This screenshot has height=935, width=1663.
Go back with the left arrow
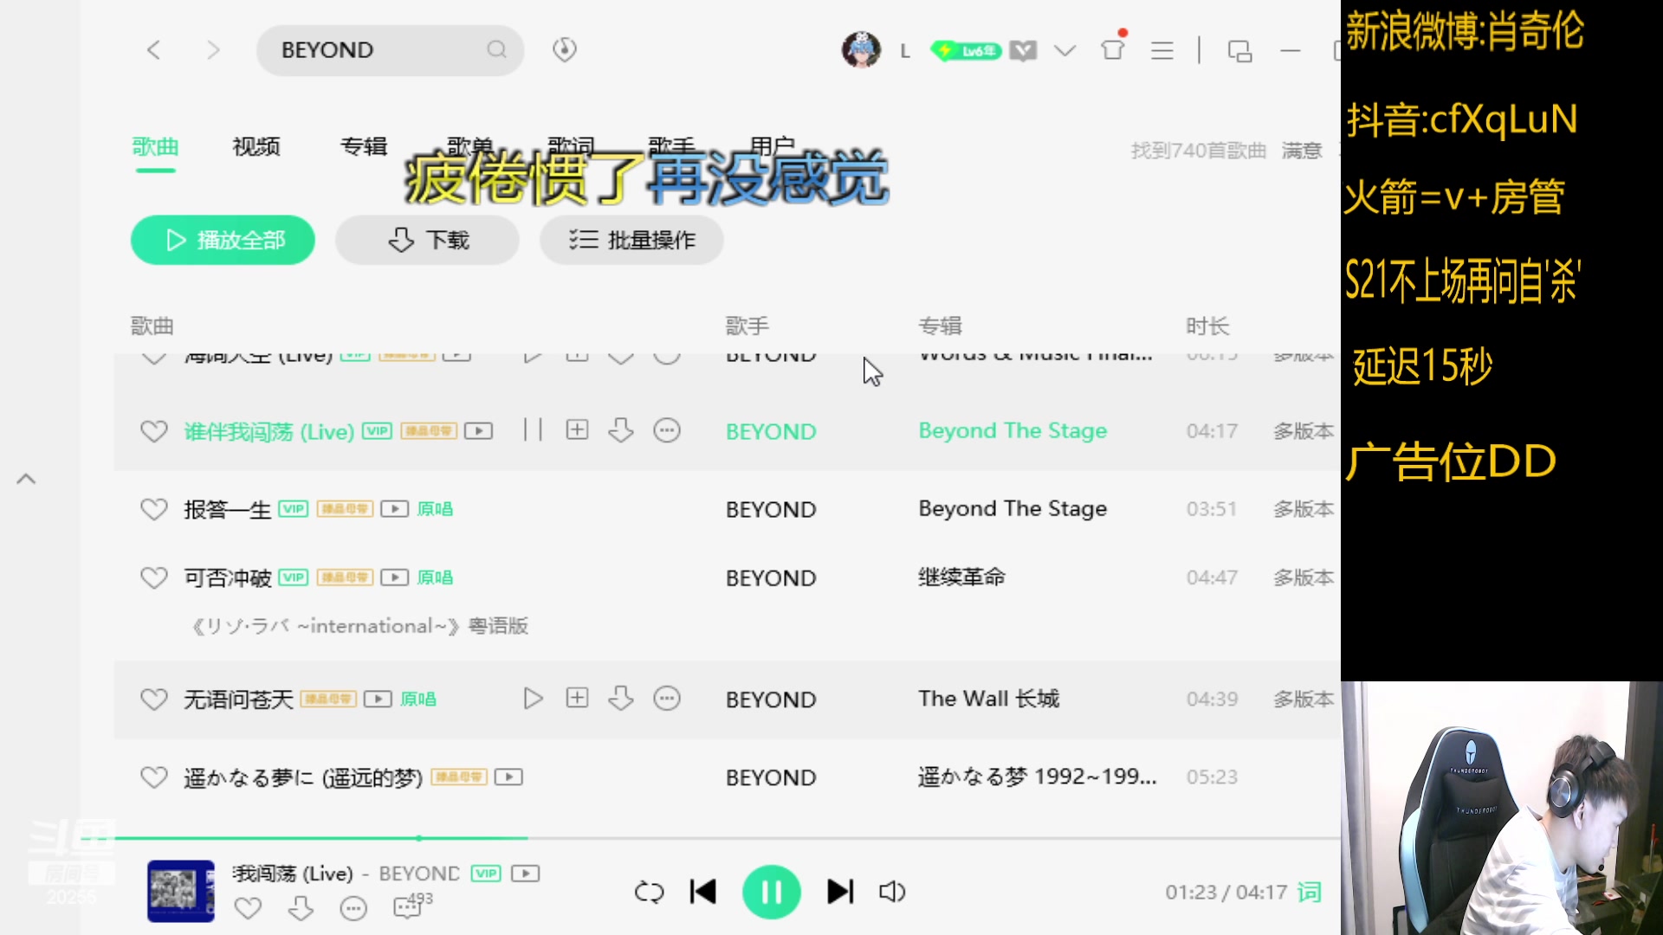coord(153,50)
